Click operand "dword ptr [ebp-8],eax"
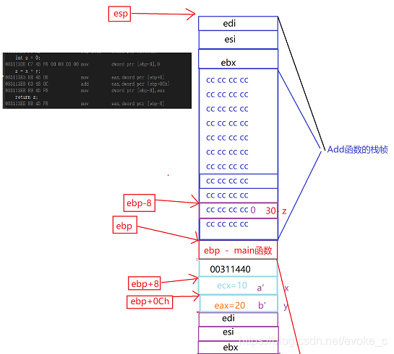Viewport: 394px width, 354px height. click(x=138, y=90)
